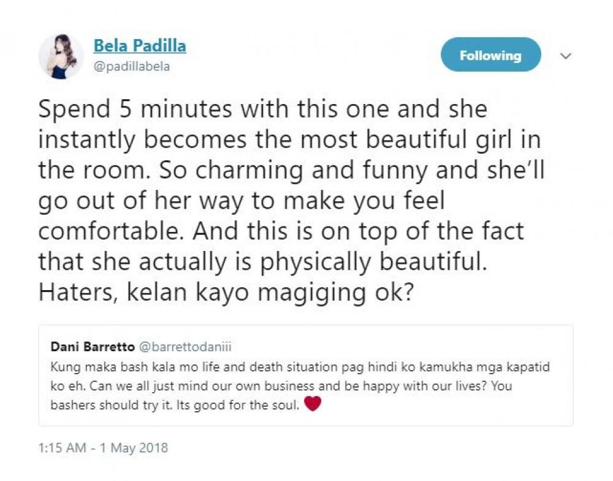This screenshot has width=613, height=481.
Task: Click the @padillabela handle
Action: pyautogui.click(x=131, y=67)
